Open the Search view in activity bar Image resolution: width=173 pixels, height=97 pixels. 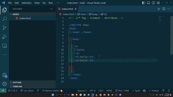[4, 19]
